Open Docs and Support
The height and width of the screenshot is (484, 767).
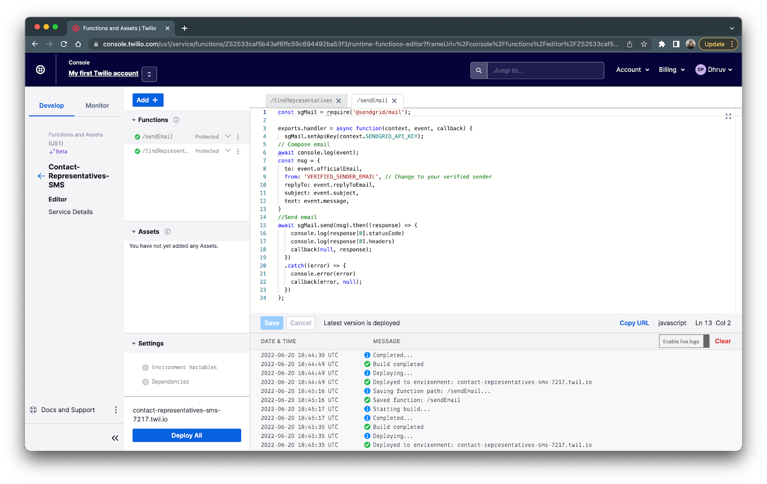63,410
